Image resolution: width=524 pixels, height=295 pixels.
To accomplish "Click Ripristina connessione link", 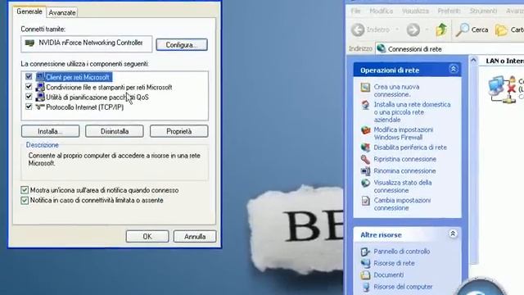I will (x=404, y=159).
